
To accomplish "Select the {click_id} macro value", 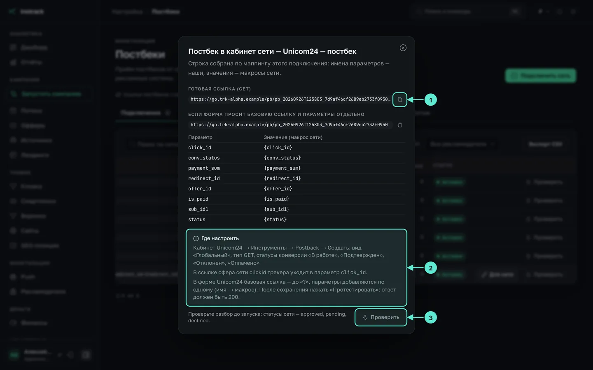I will coord(278,148).
